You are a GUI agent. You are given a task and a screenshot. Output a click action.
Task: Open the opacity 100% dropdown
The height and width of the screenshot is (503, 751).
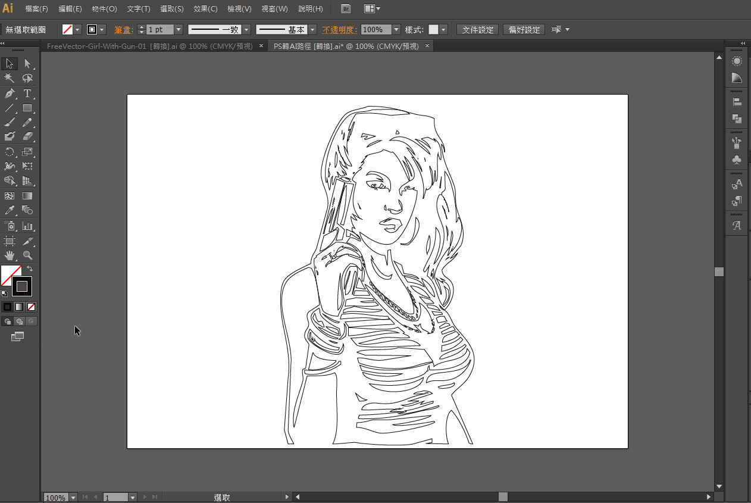point(396,29)
